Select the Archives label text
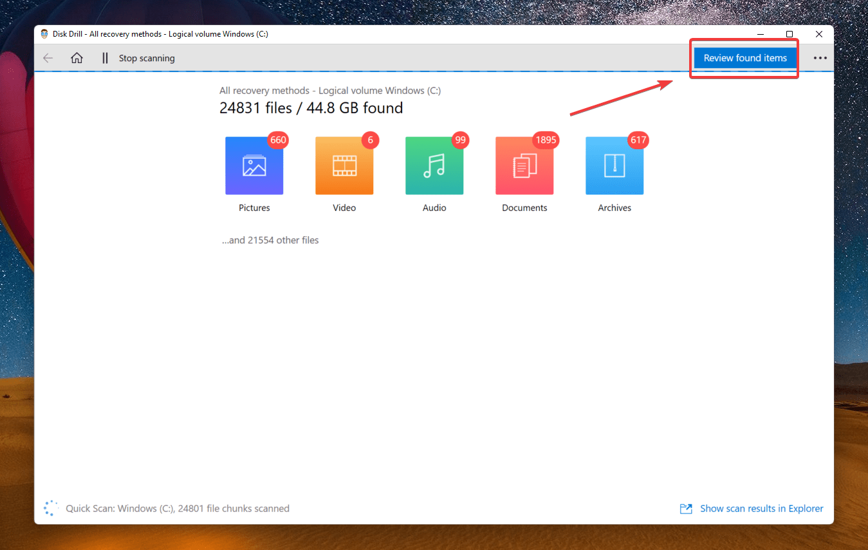The image size is (868, 550). pos(614,208)
